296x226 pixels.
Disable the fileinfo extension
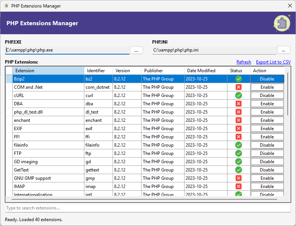267,145
